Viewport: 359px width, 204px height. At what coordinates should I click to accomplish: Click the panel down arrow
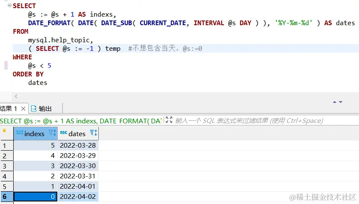pyautogui.click(x=341, y=102)
